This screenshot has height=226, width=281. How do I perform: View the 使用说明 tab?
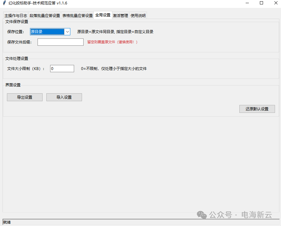click(x=138, y=16)
